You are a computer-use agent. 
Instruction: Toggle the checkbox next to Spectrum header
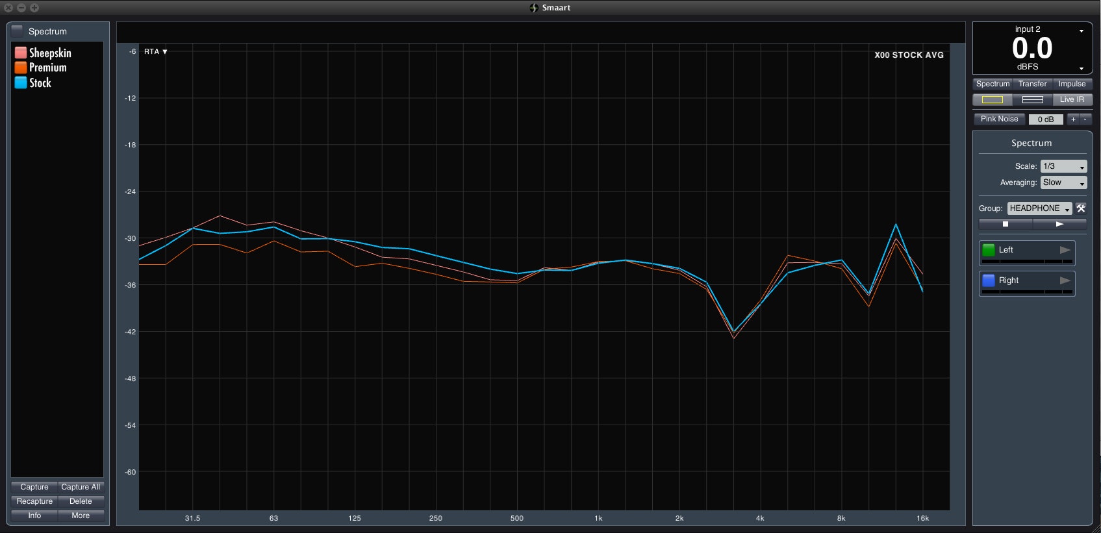[18, 31]
